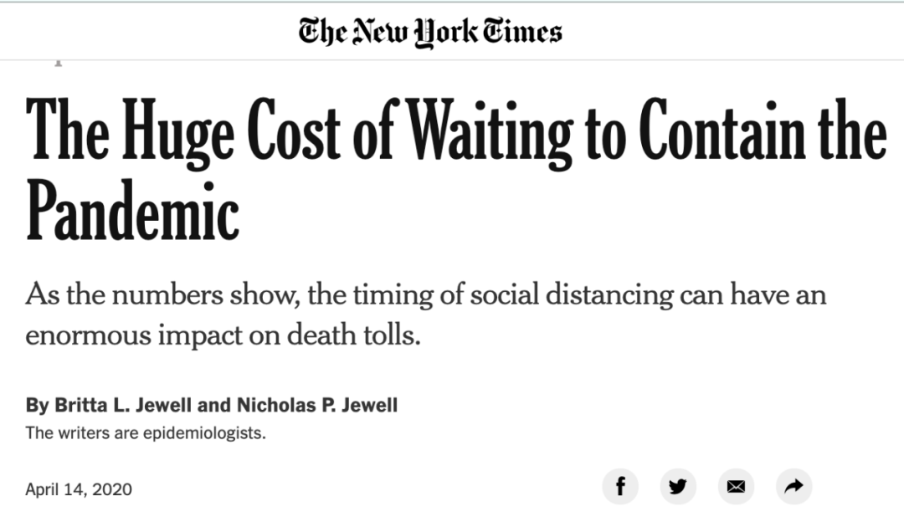The height and width of the screenshot is (527, 904).
Task: Go to The New York Times homepage logo
Action: (x=430, y=32)
